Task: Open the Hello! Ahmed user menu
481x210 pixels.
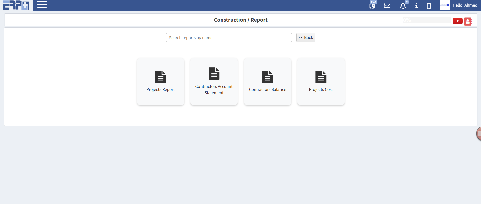Action: point(465,5)
